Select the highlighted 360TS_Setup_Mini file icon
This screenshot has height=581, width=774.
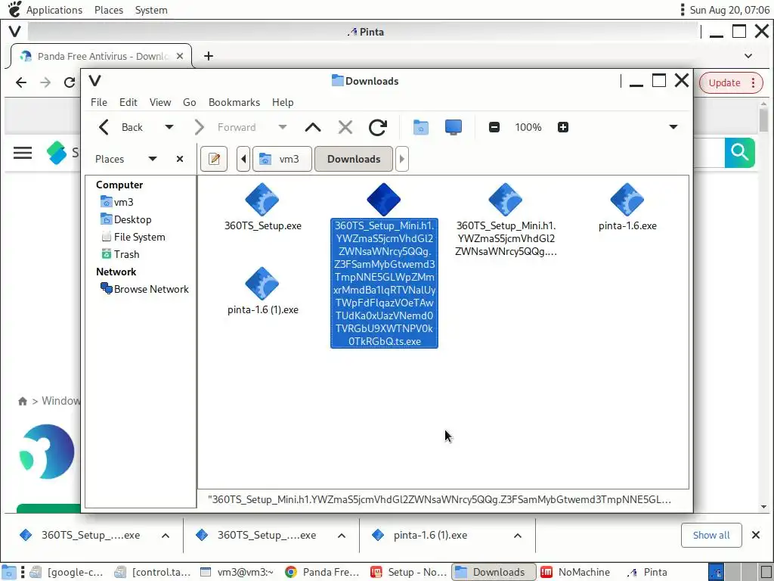[x=383, y=200]
